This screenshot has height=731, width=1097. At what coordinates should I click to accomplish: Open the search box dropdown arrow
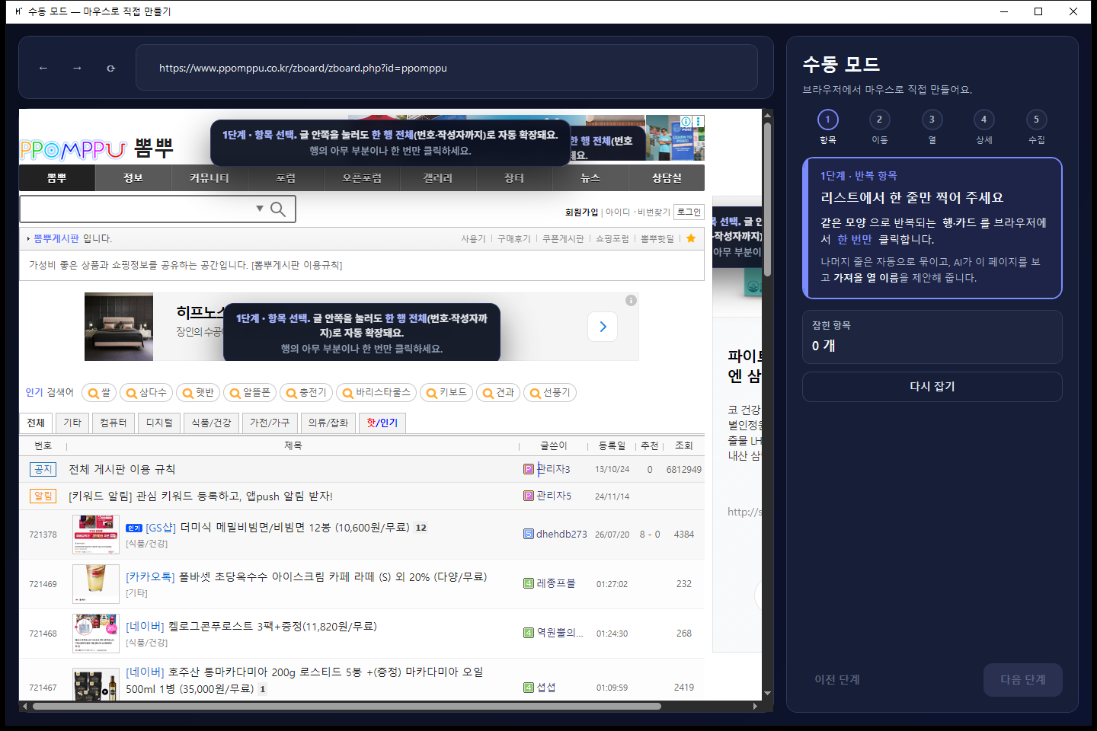coord(260,208)
